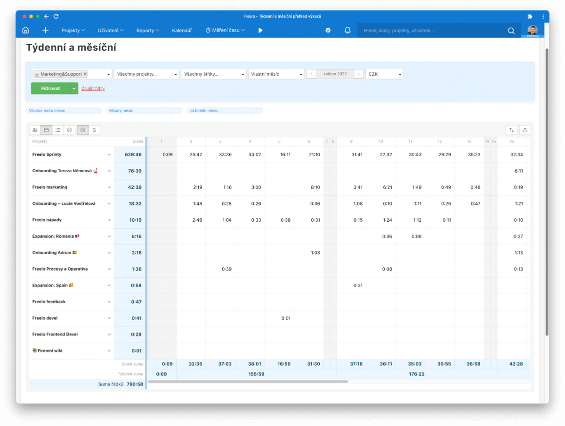Screen dimensions: 565x426
Task: Open the browser three-dot menu
Action: [x=543, y=16]
